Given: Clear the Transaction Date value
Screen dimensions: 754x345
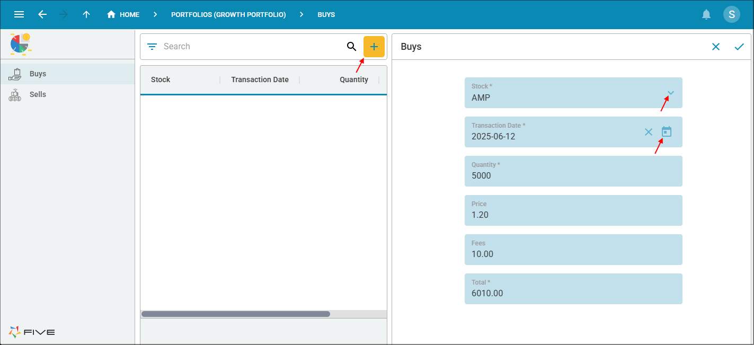Looking at the screenshot, I should pyautogui.click(x=649, y=132).
